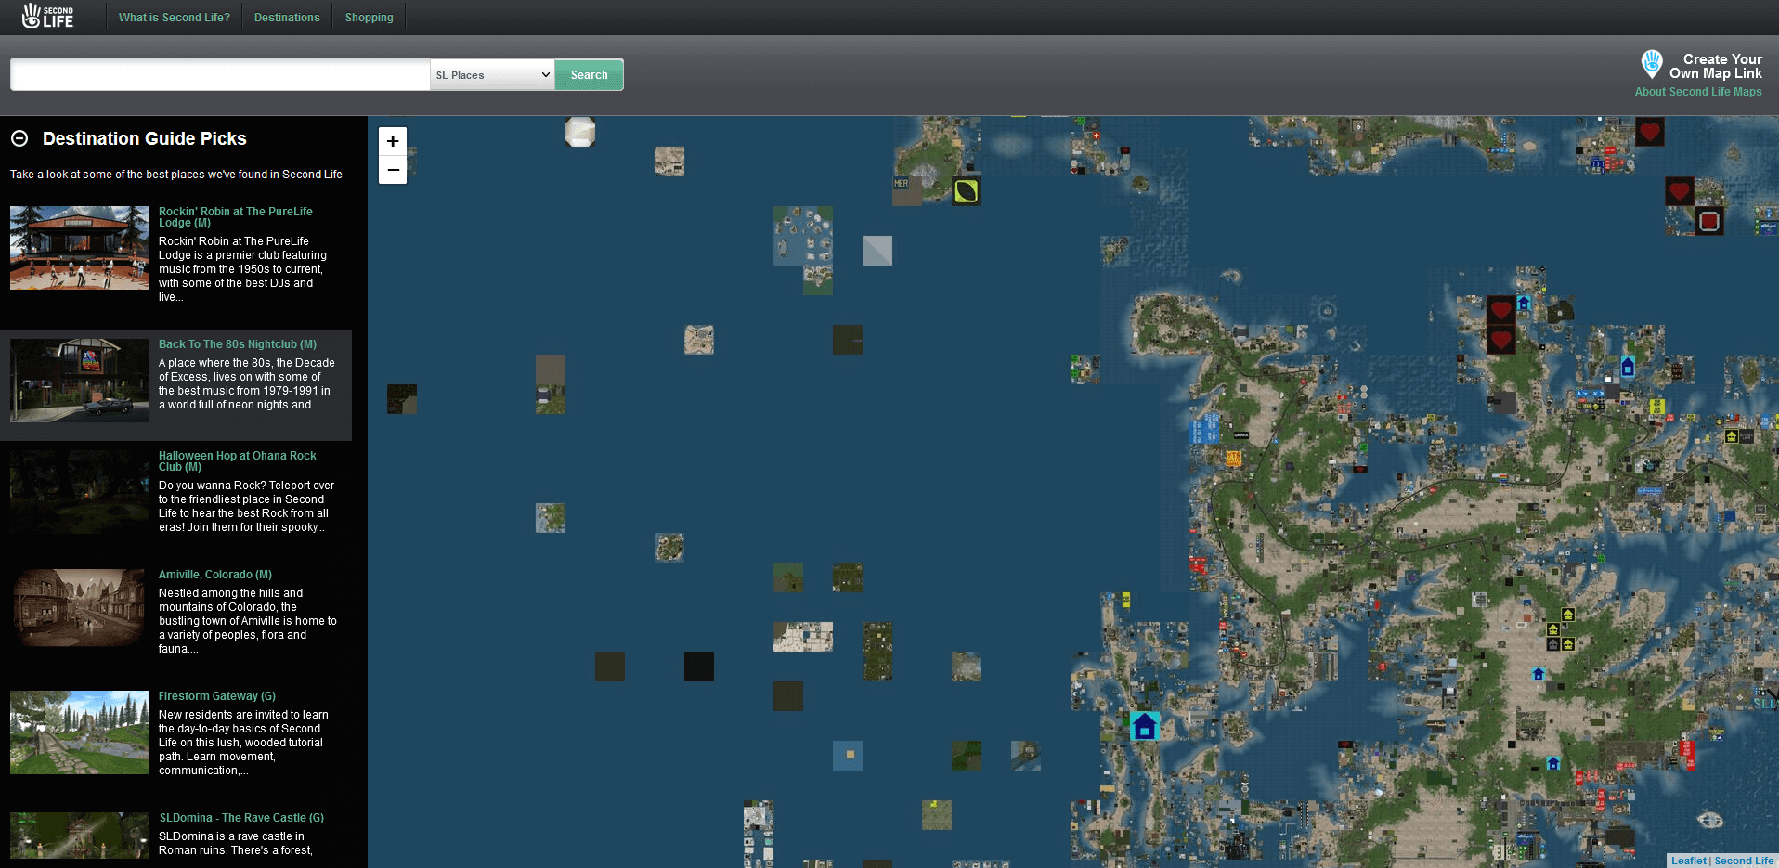The image size is (1779, 868).
Task: Click the small blue house right of the stacked hearts
Action: (x=1523, y=303)
